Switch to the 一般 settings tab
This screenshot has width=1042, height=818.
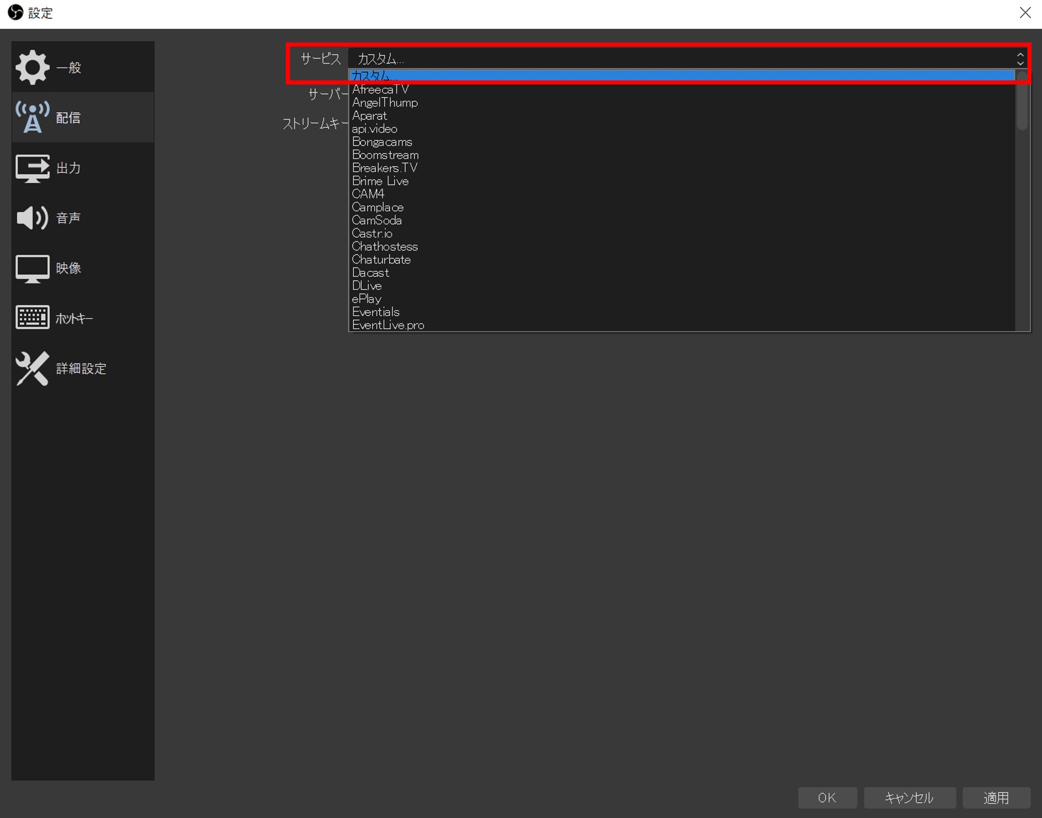coord(83,67)
